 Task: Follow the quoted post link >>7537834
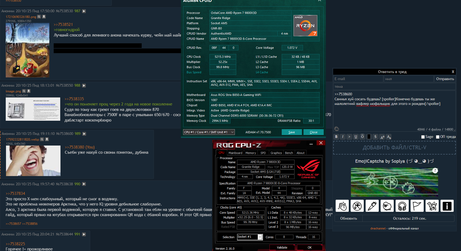point(15,193)
